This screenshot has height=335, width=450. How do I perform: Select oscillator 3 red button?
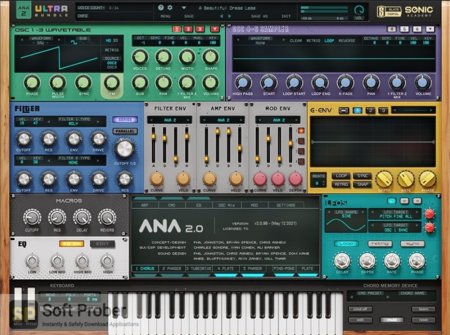click(200, 29)
